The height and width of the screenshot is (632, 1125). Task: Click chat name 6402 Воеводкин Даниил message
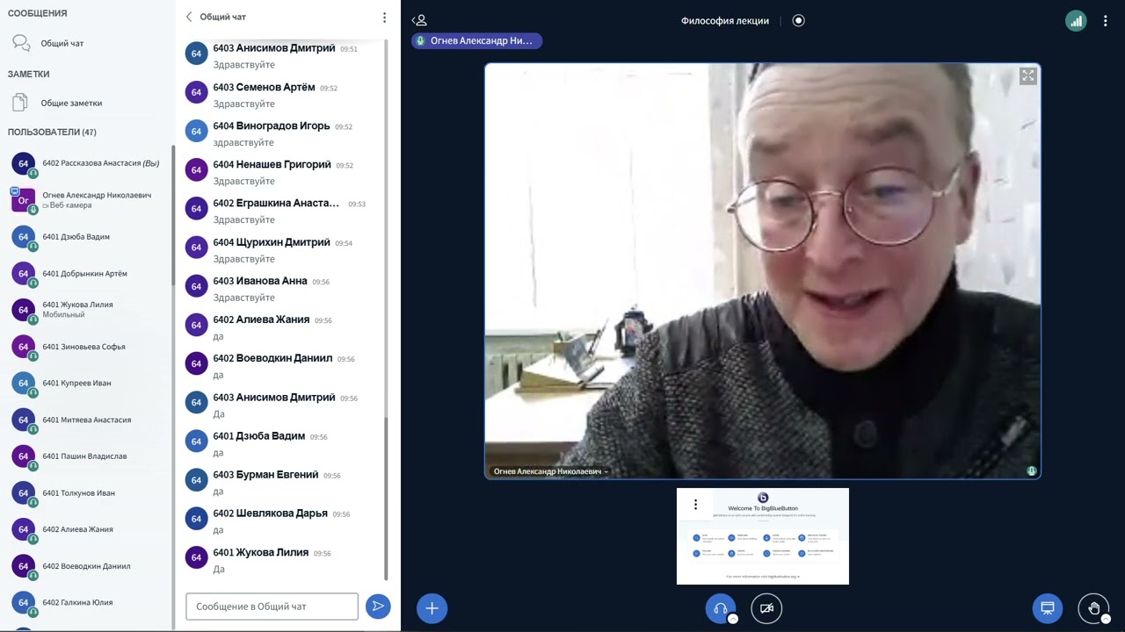(272, 358)
